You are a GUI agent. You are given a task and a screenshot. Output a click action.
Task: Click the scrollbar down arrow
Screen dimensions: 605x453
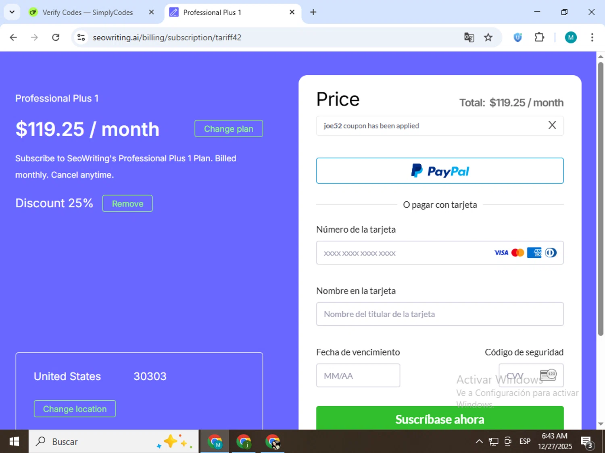click(x=601, y=424)
